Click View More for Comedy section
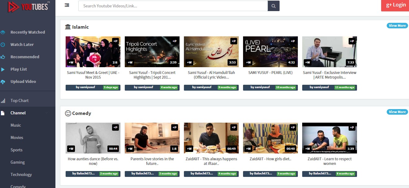The image size is (409, 188). tap(397, 112)
